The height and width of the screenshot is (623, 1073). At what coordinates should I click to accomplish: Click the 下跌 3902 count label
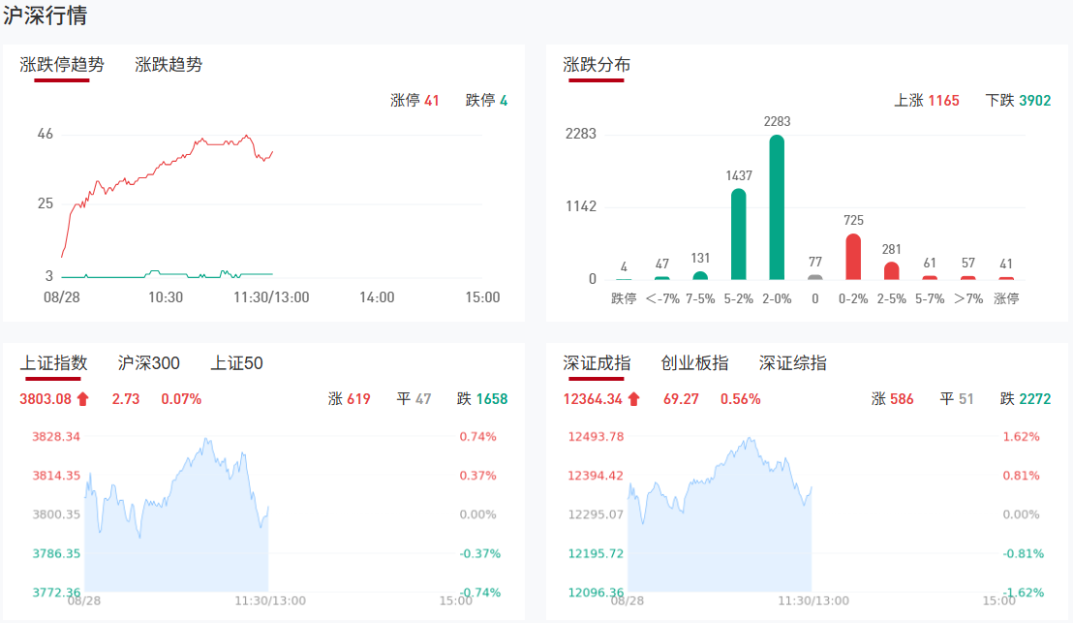point(1018,101)
